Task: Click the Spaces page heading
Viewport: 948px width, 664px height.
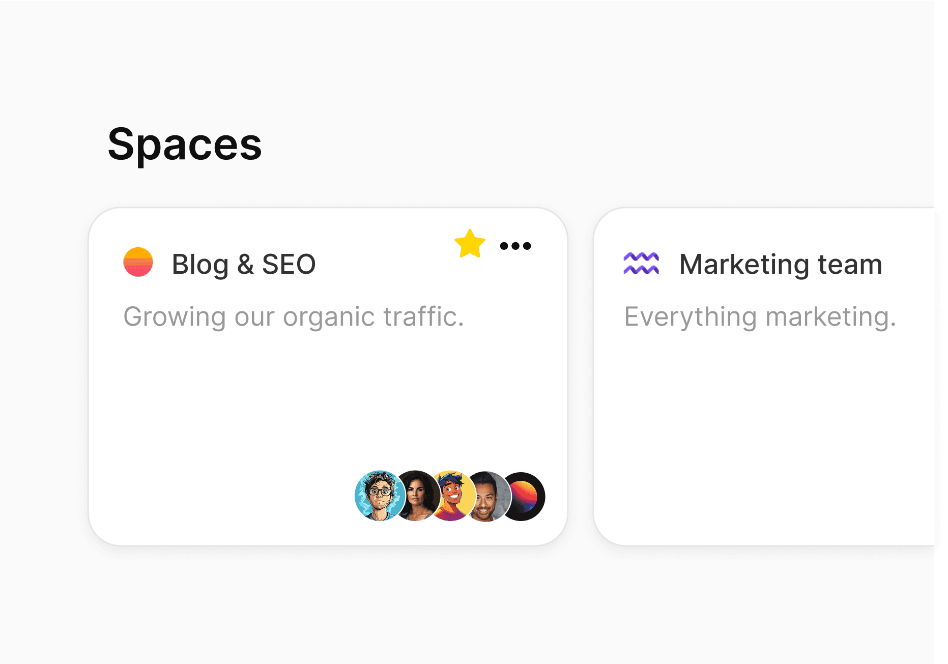Action: coord(186,146)
